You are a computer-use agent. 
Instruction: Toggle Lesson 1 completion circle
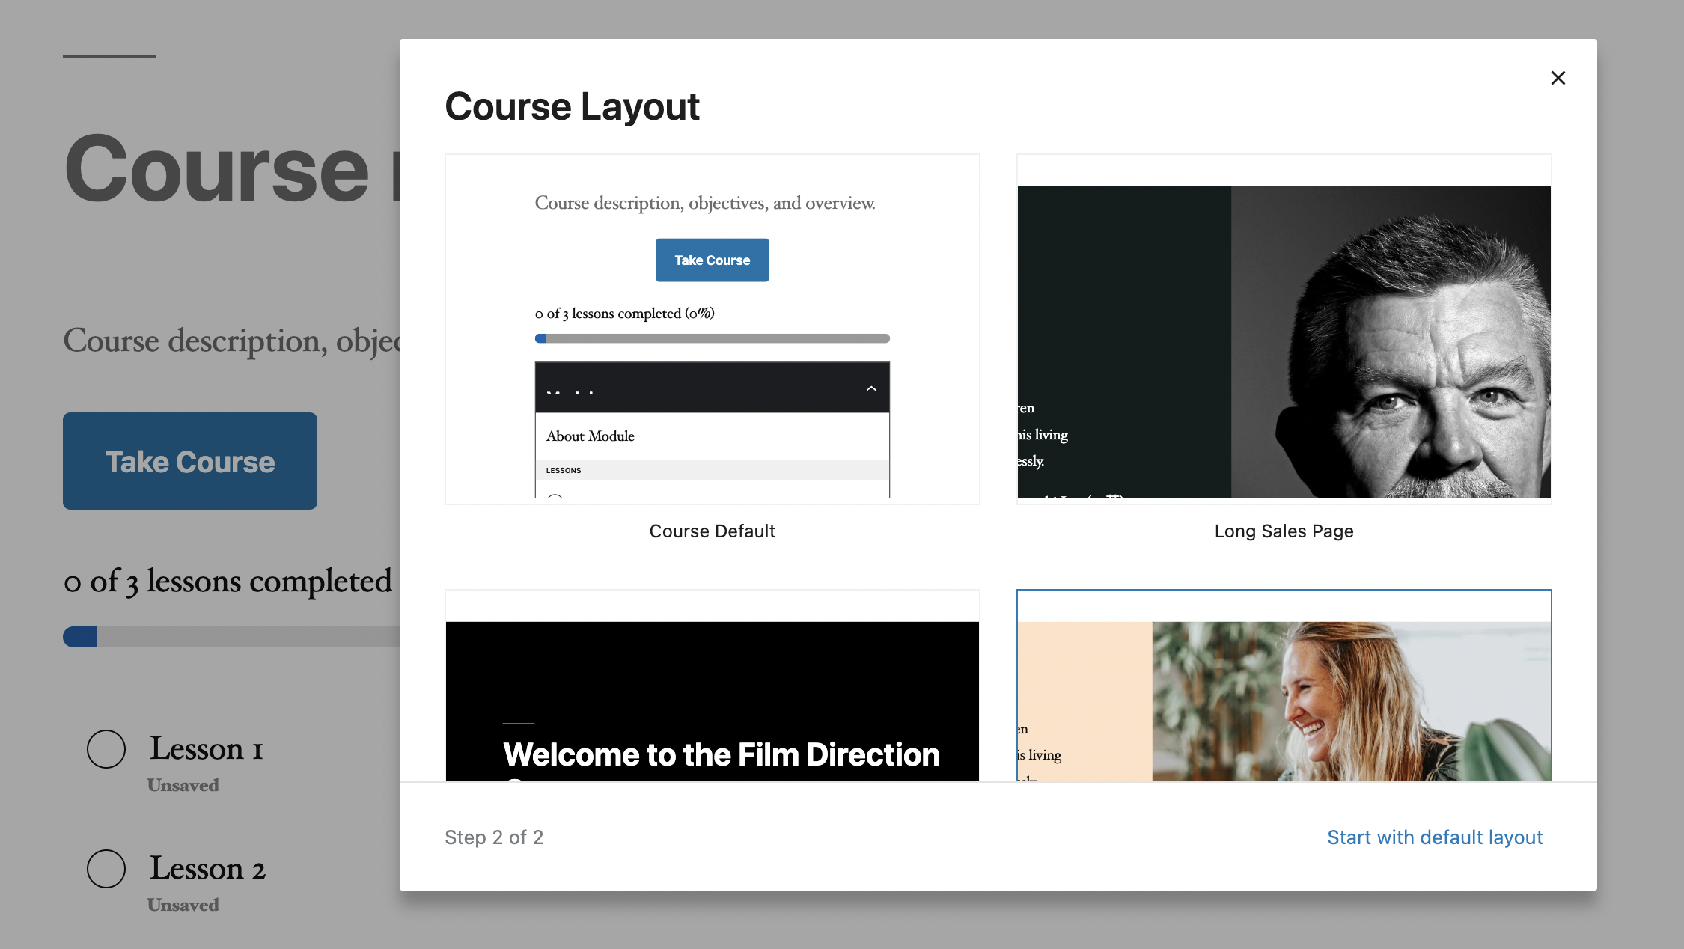[106, 749]
